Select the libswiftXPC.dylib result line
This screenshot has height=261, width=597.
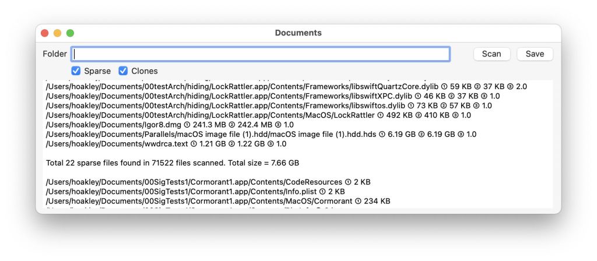pos(272,96)
